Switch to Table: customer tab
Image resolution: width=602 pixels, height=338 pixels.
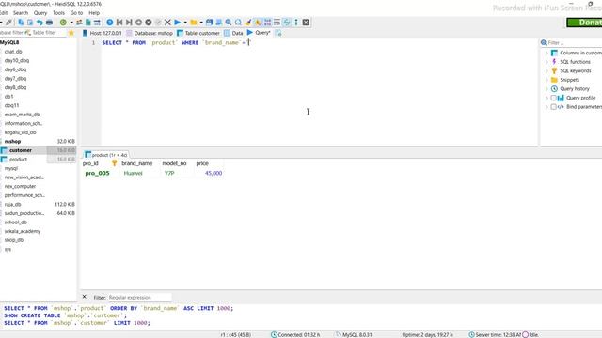pos(198,34)
